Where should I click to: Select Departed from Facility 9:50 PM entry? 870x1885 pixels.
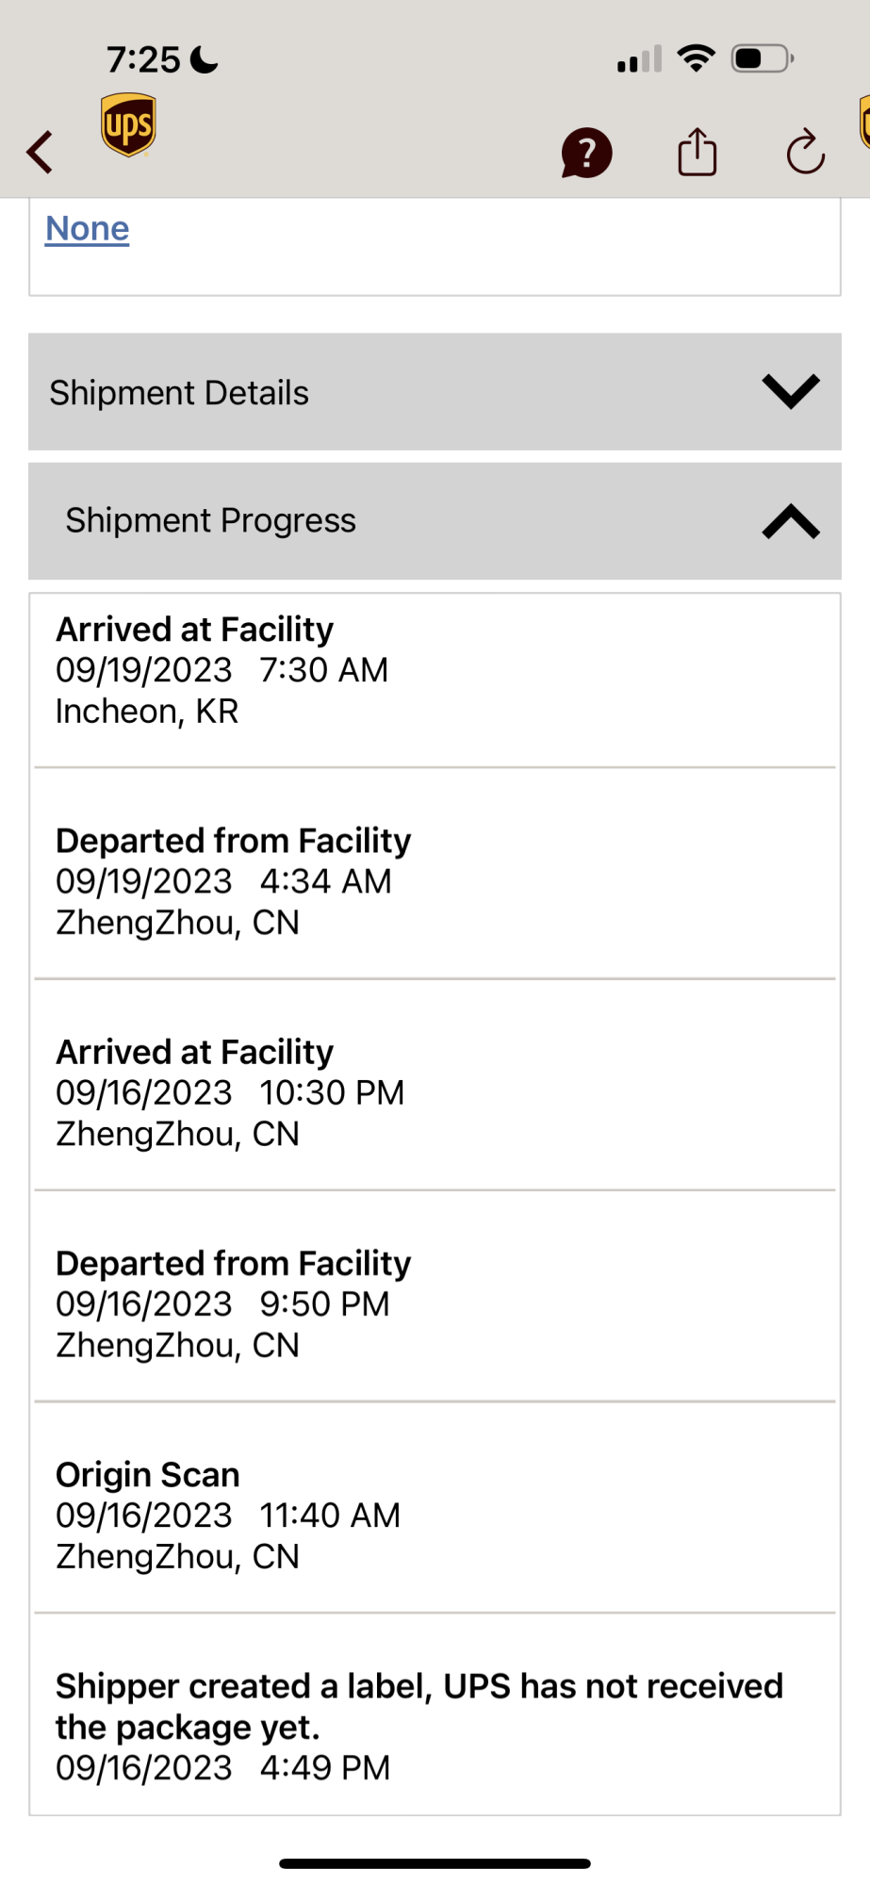(435, 1303)
